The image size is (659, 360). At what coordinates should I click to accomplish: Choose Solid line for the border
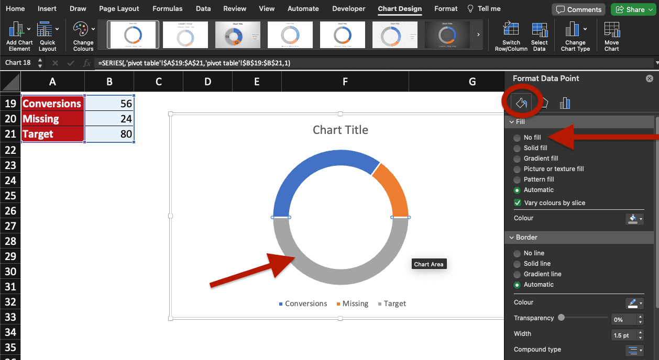click(x=518, y=263)
